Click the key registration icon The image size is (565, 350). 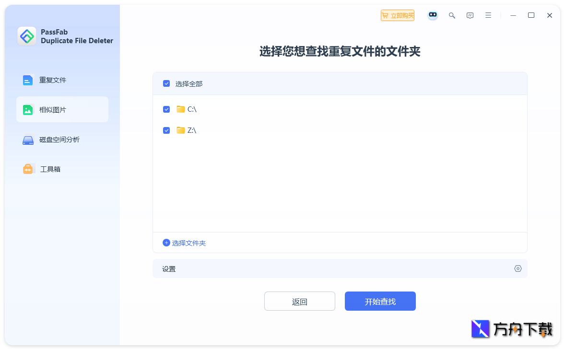452,15
